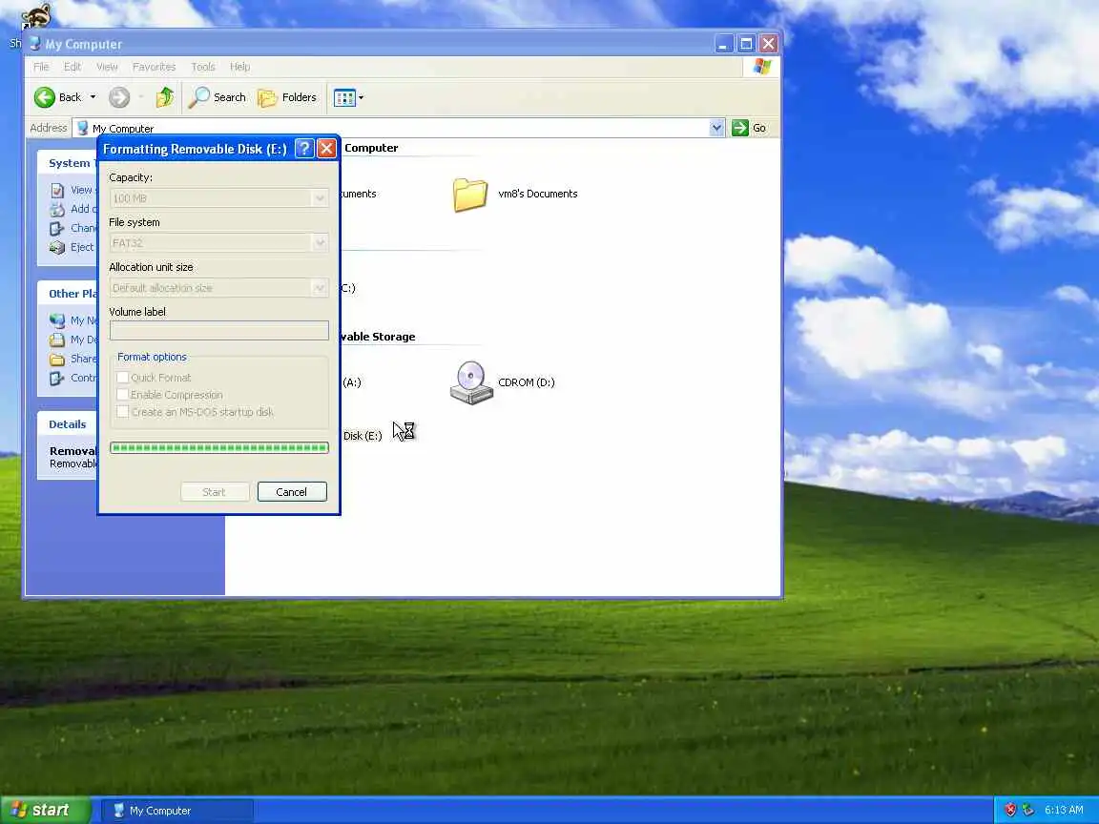Viewport: 1099px width, 824px height.
Task: Maximize the My Computer window
Action: (x=746, y=44)
